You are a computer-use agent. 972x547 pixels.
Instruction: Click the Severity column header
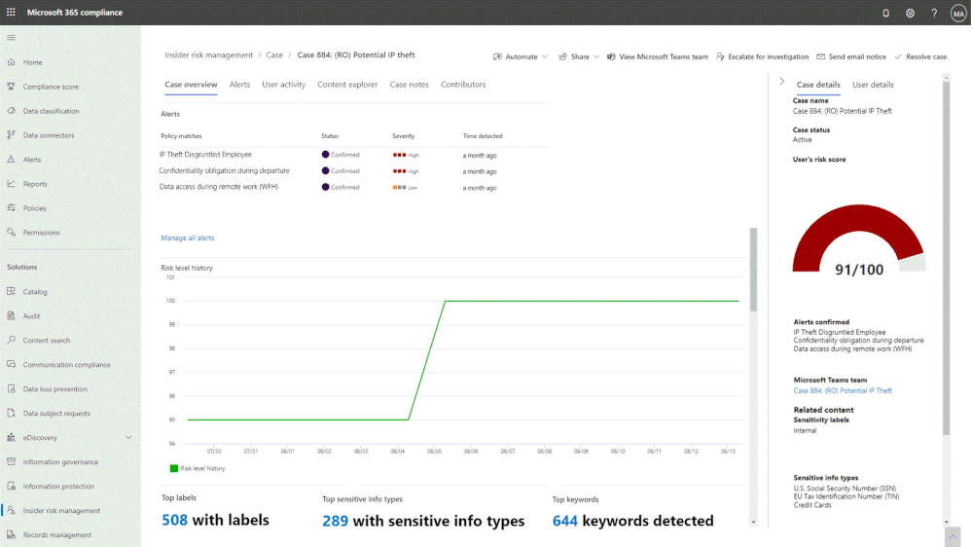(x=403, y=136)
